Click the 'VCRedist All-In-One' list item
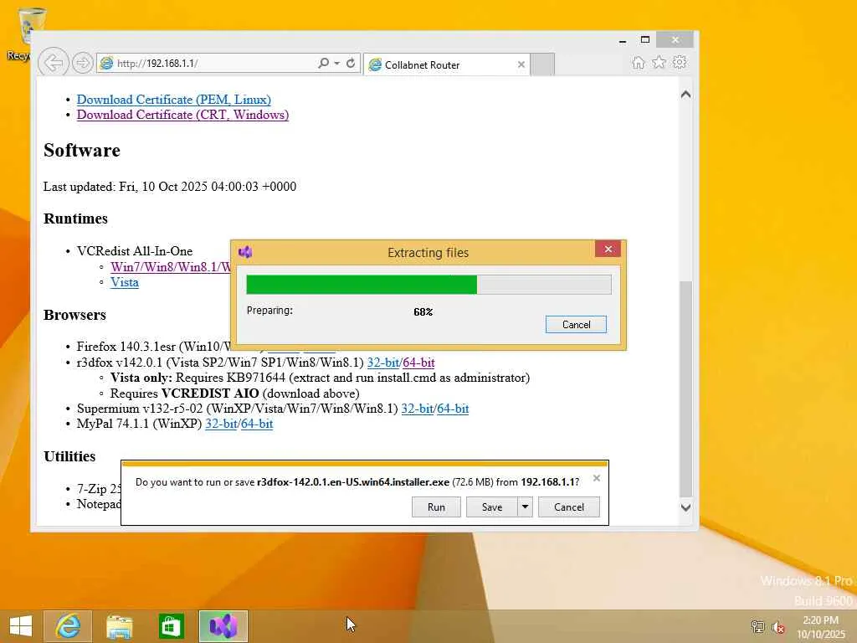857x643 pixels. point(135,251)
